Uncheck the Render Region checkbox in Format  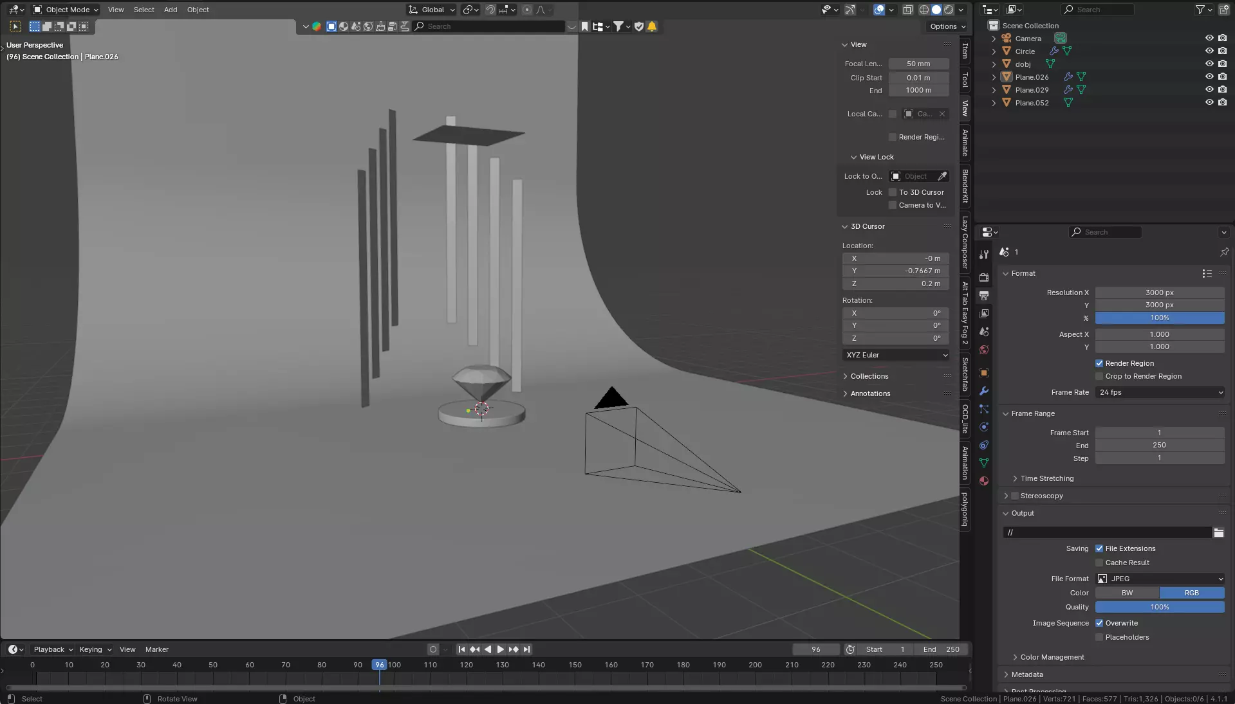[1099, 363]
